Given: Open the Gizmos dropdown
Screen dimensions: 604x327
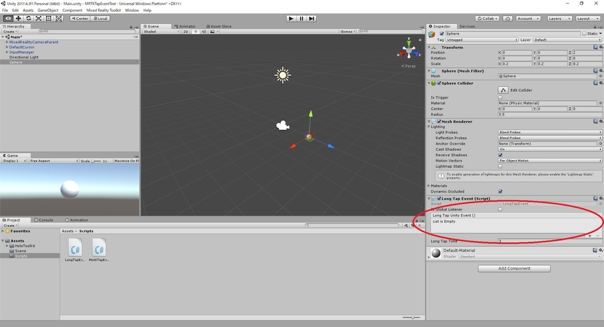Looking at the screenshot, I should pyautogui.click(x=347, y=32).
